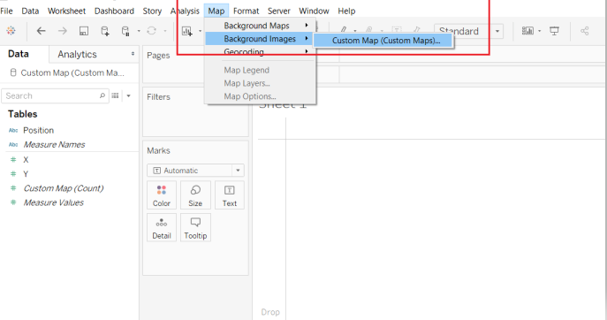Click the Undo back arrow
This screenshot has width=607, height=320.
pyautogui.click(x=41, y=31)
